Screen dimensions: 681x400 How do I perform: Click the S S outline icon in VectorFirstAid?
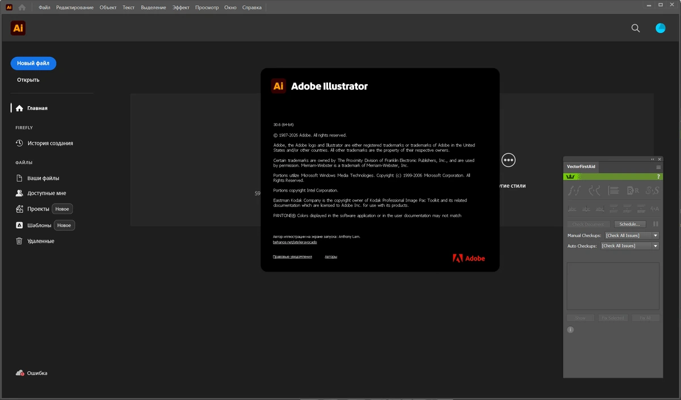[x=652, y=191]
